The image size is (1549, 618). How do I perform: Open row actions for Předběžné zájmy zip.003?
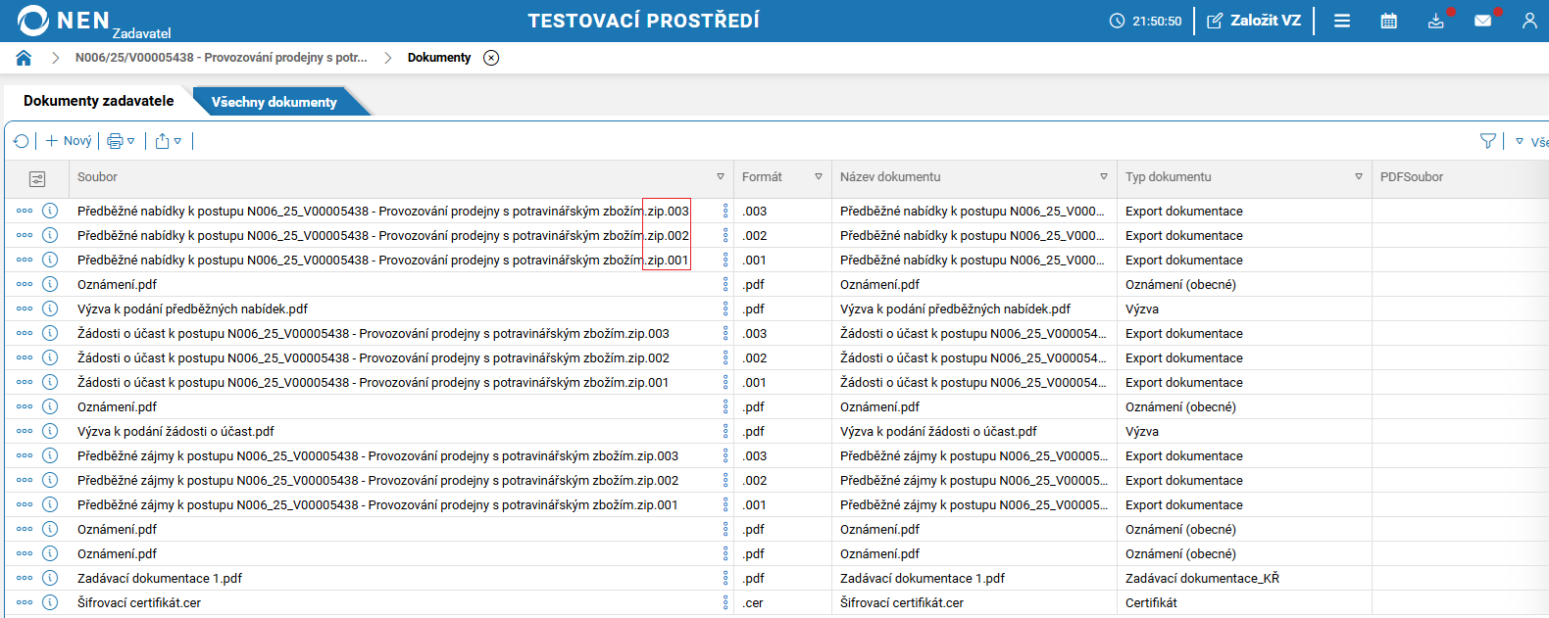click(x=25, y=455)
